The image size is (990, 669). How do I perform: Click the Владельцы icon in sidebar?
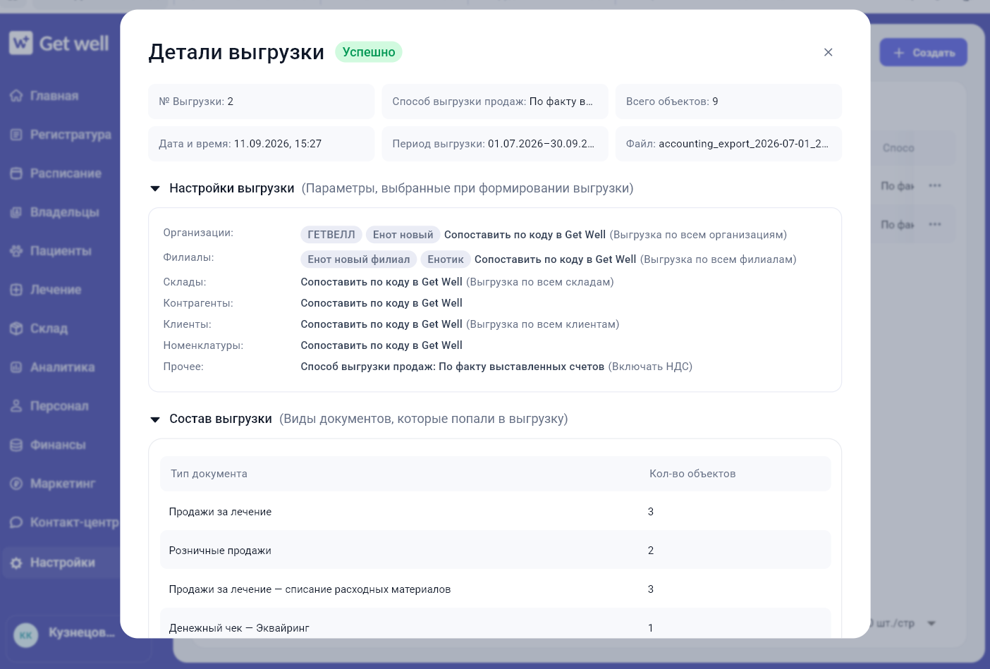tap(16, 212)
